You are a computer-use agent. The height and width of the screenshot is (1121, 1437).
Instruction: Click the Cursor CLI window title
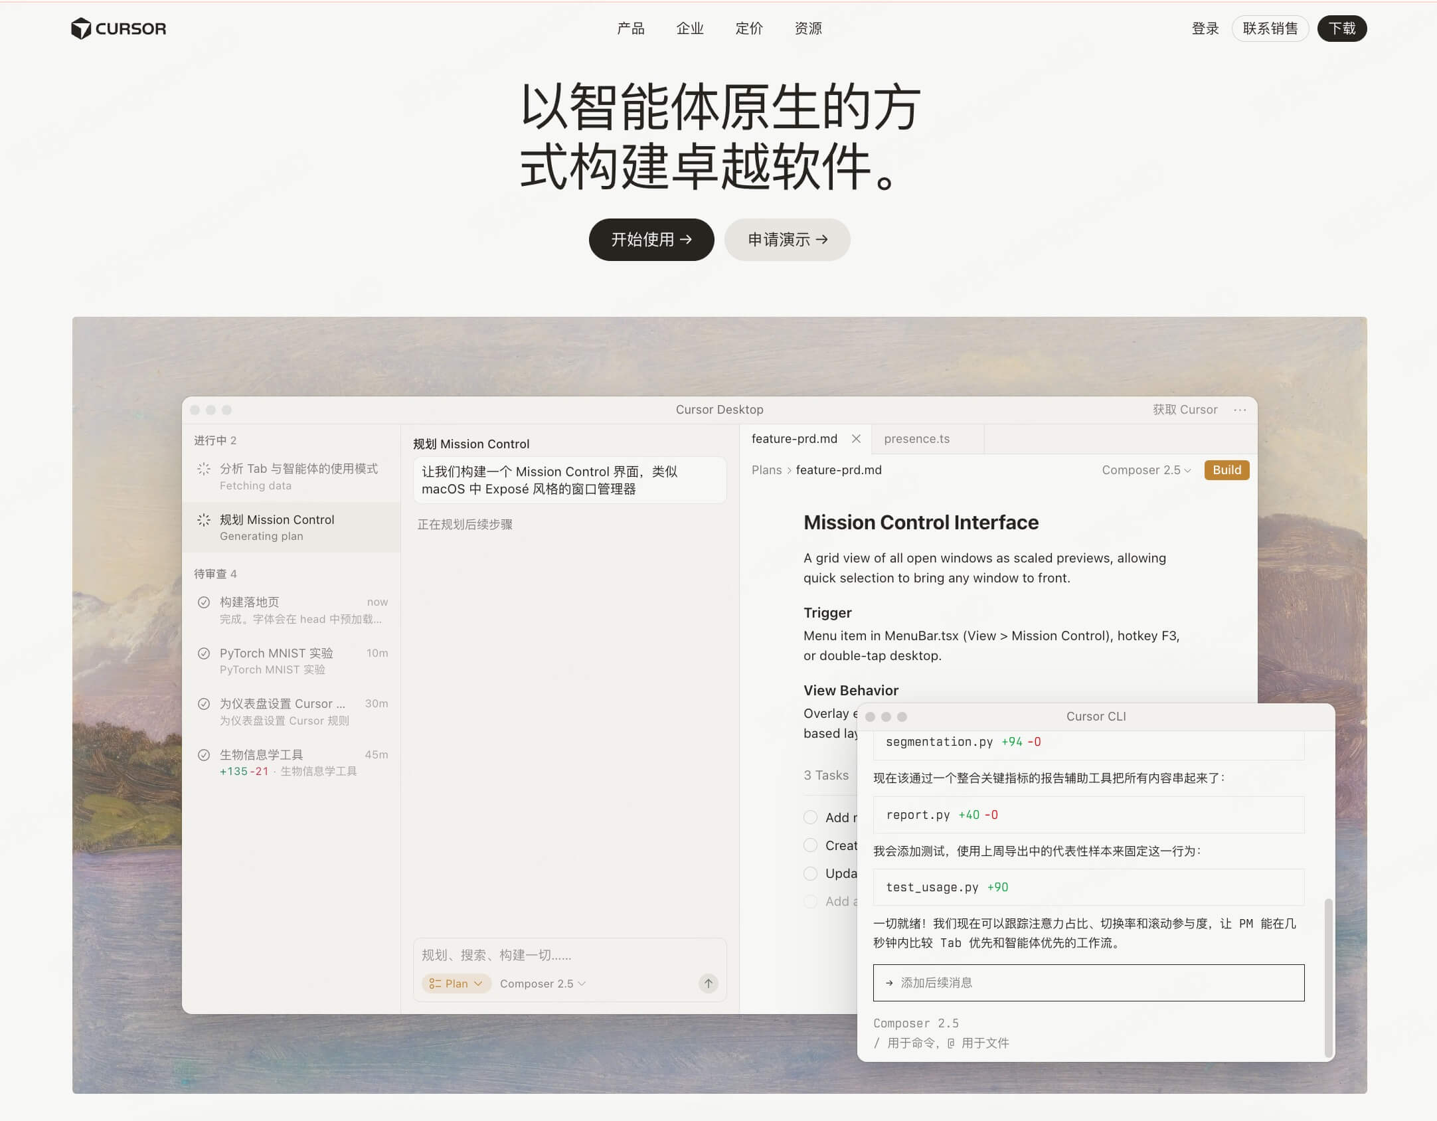(1096, 717)
